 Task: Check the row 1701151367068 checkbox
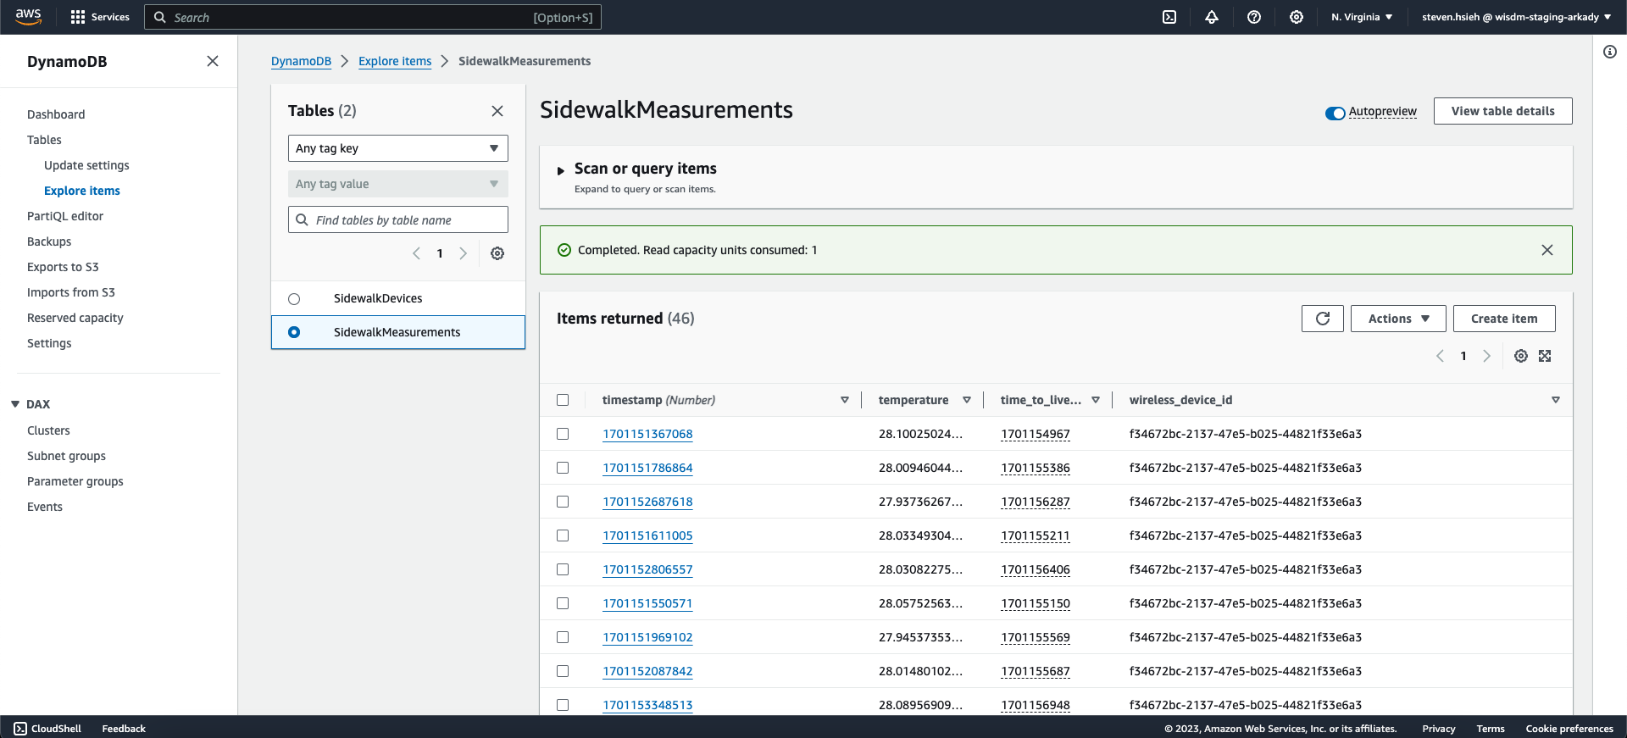563,434
